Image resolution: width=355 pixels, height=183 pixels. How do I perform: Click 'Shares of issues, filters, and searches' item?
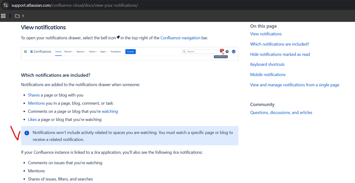(x=60, y=179)
